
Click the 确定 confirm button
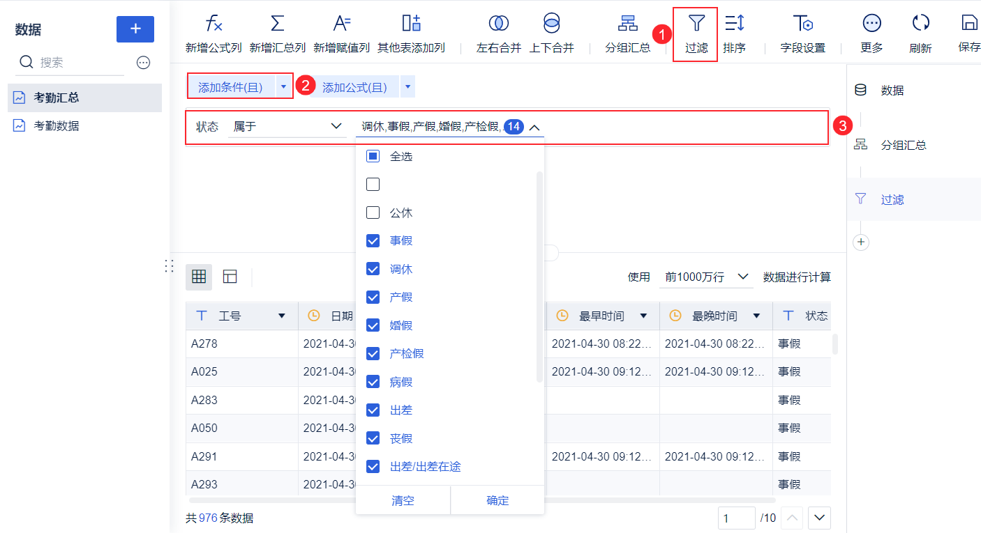pyautogui.click(x=497, y=500)
